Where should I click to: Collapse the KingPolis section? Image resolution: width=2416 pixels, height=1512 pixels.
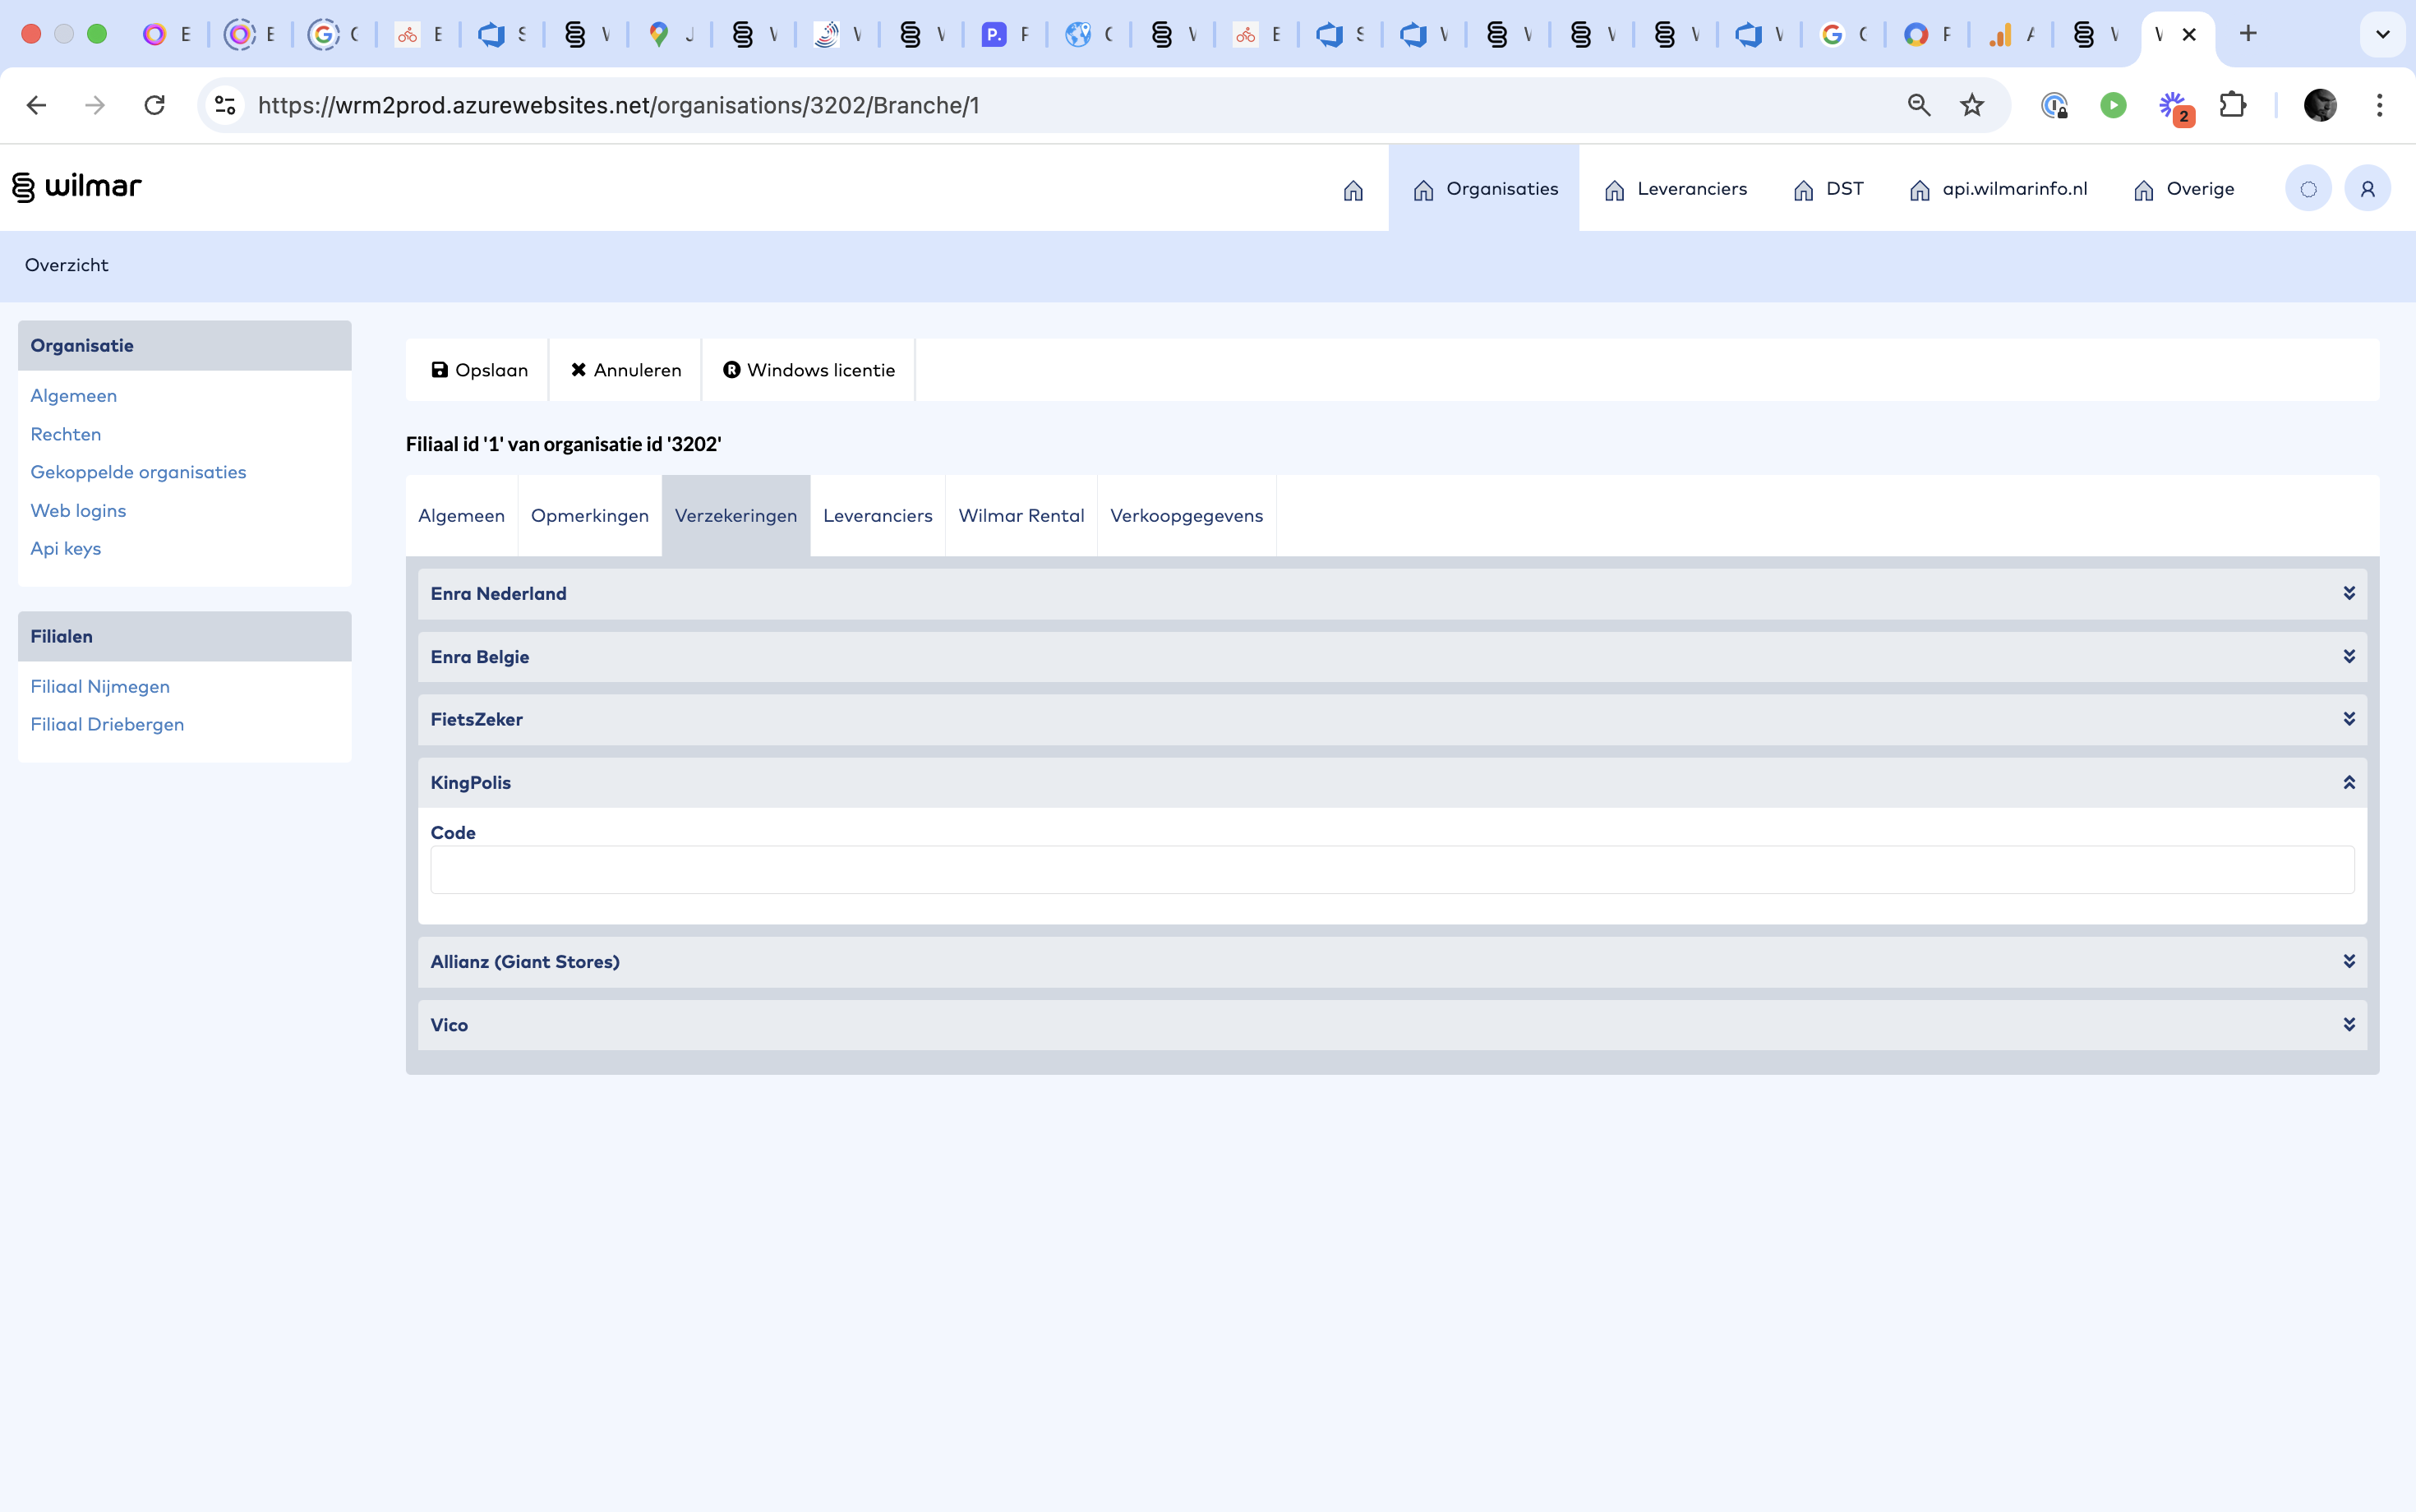pos(1392,783)
